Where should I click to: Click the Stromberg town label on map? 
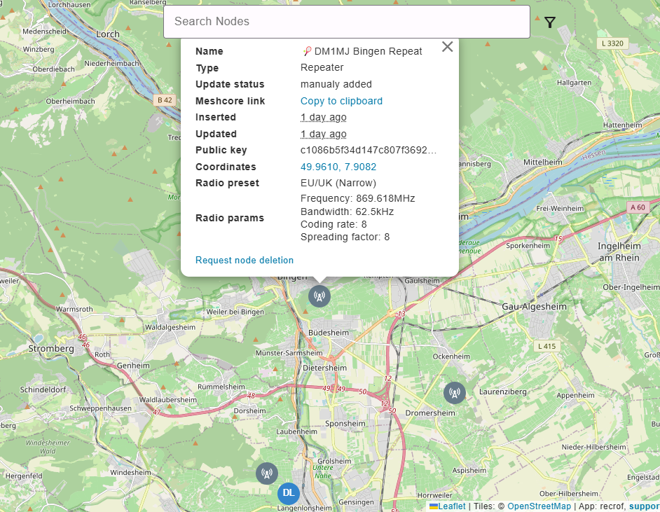(x=51, y=348)
